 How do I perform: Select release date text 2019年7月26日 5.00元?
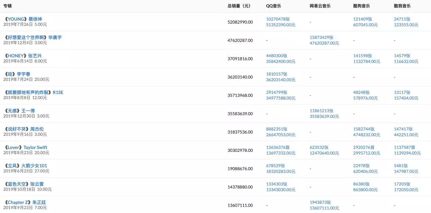point(25,24)
